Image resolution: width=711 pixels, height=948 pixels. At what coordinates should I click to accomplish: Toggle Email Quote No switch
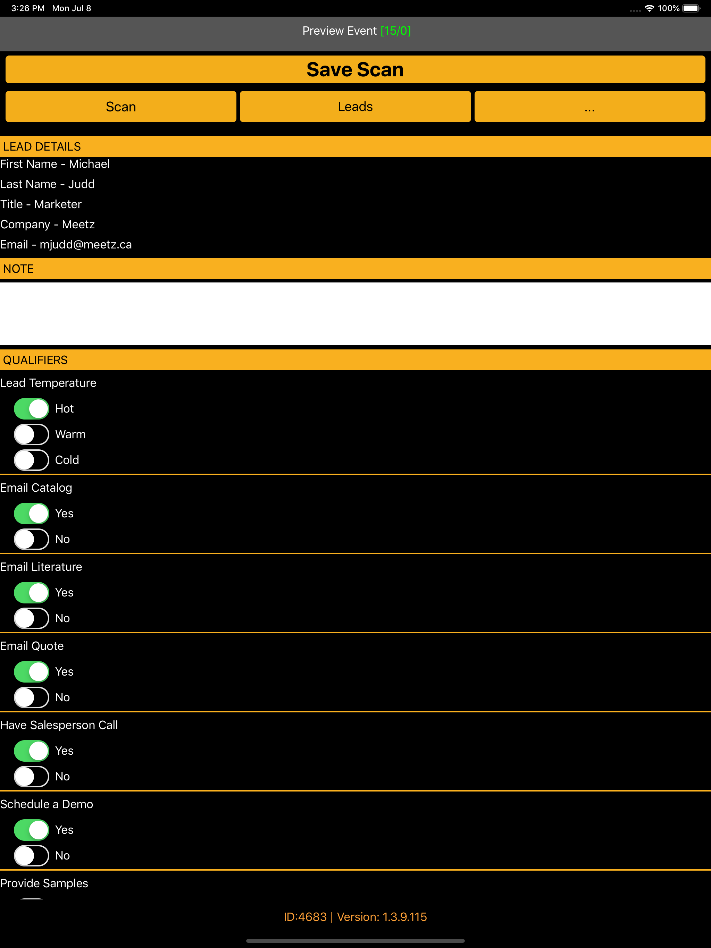[x=32, y=697]
